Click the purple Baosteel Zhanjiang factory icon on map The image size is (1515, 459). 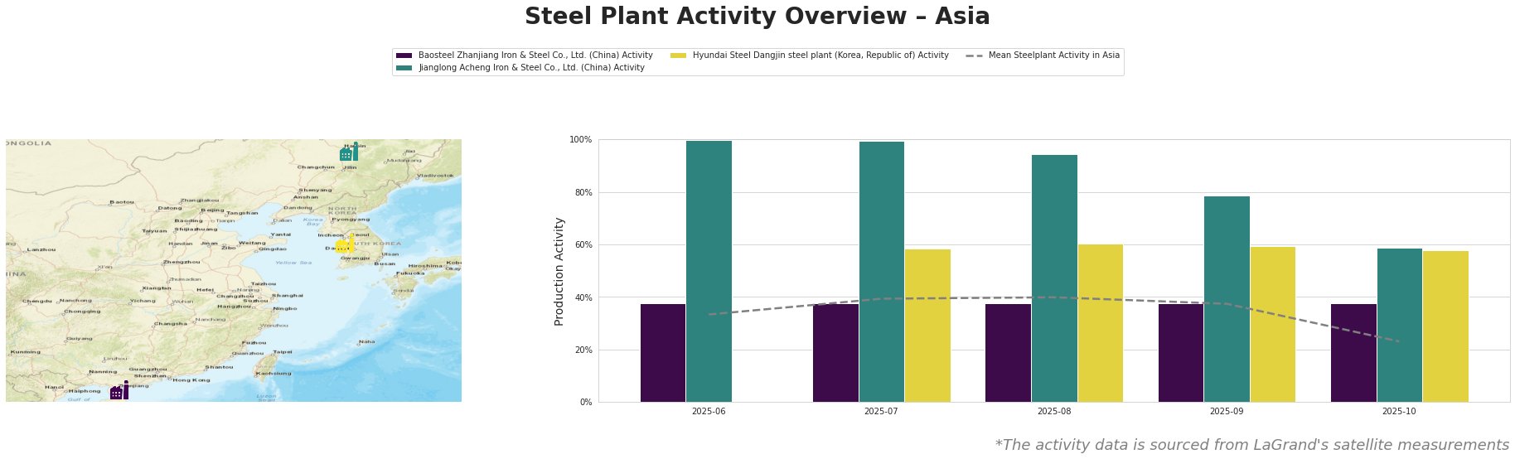[x=119, y=390]
